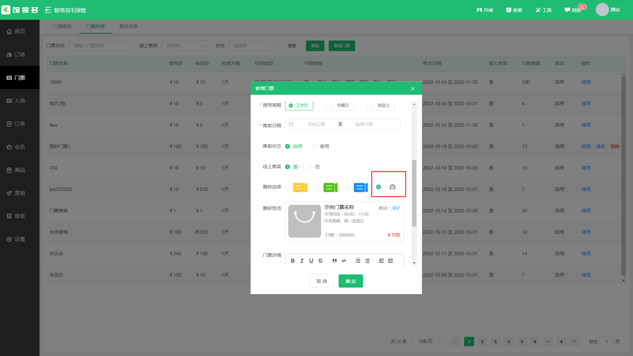Open the 开闸 gate control icon
Screen dimensions: 633x356
[x=485, y=10]
